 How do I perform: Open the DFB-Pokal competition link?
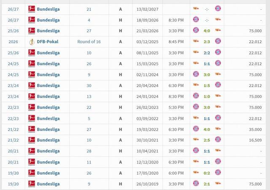click(48, 42)
